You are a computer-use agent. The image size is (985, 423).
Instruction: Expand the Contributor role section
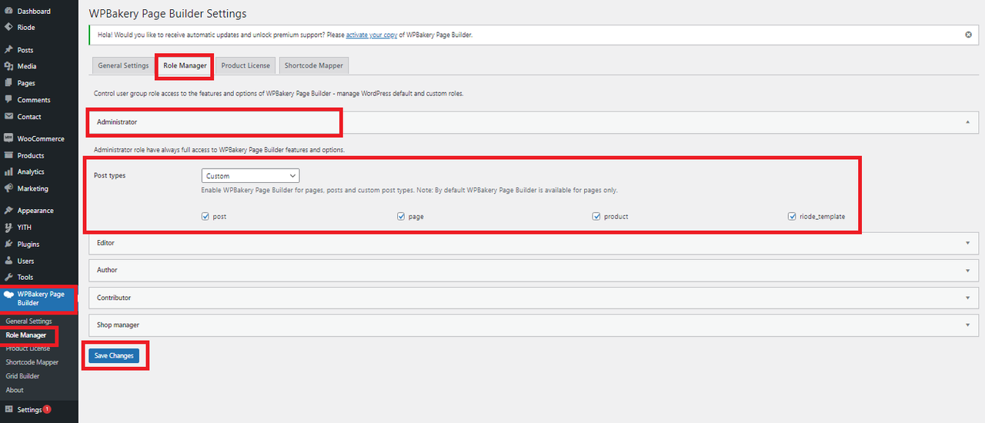(x=533, y=298)
